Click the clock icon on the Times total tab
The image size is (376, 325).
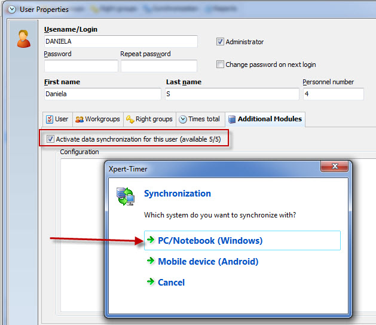pyautogui.click(x=183, y=119)
